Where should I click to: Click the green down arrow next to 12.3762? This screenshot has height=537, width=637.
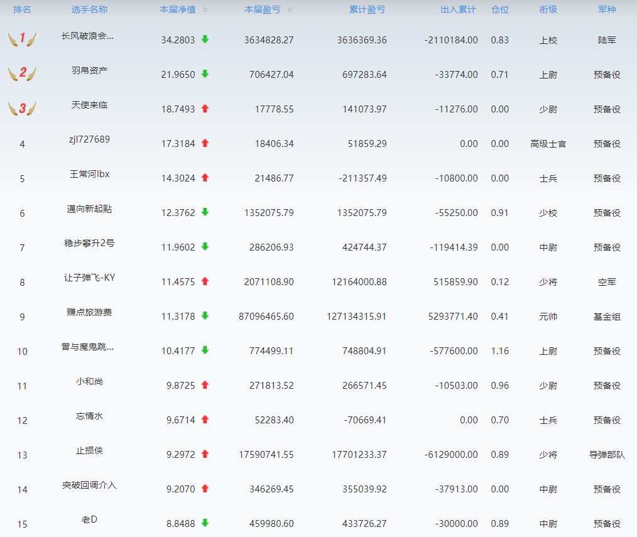pos(205,212)
